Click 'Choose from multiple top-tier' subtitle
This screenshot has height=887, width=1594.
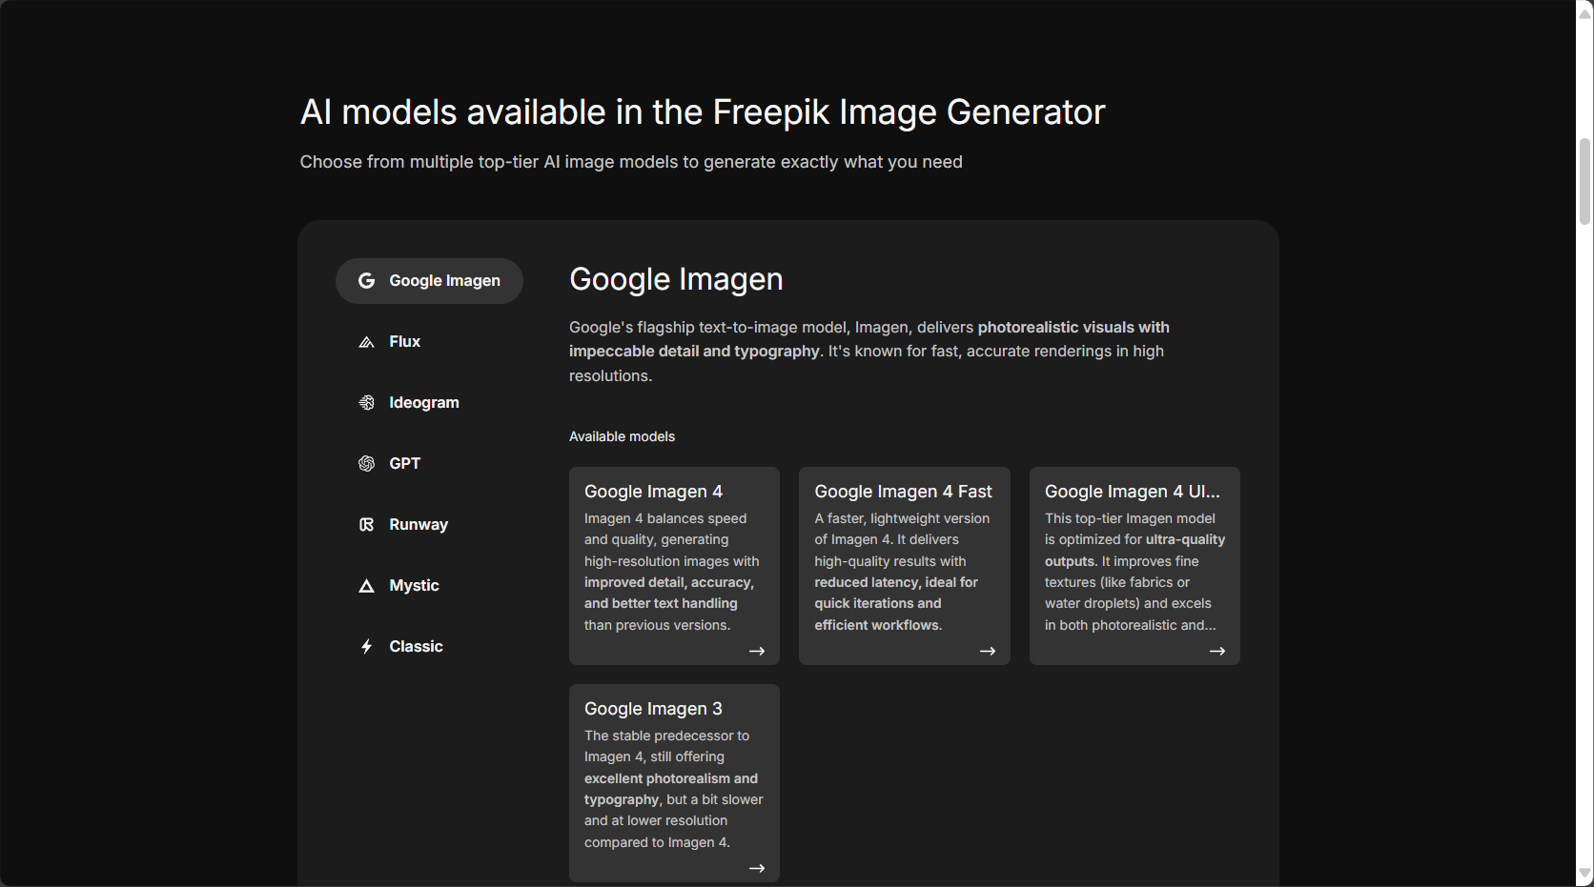click(x=631, y=162)
